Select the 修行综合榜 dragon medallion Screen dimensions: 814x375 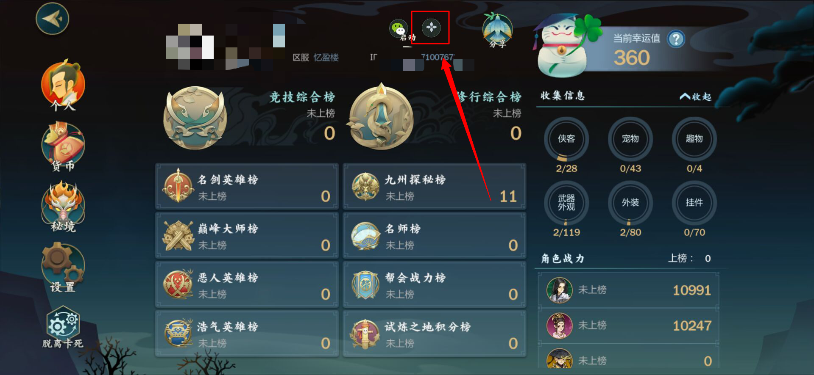(x=380, y=116)
